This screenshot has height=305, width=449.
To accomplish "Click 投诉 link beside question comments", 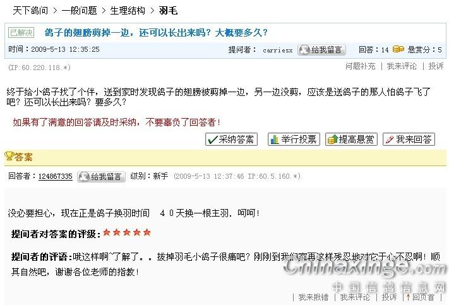I will coord(436,66).
